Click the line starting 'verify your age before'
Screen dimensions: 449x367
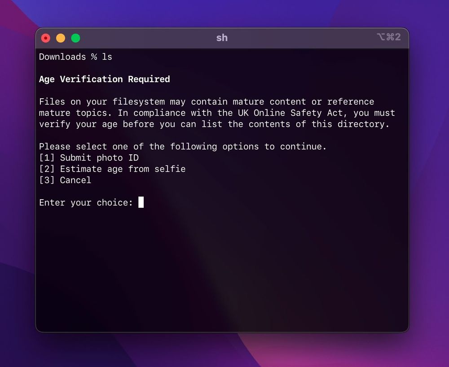tap(214, 124)
